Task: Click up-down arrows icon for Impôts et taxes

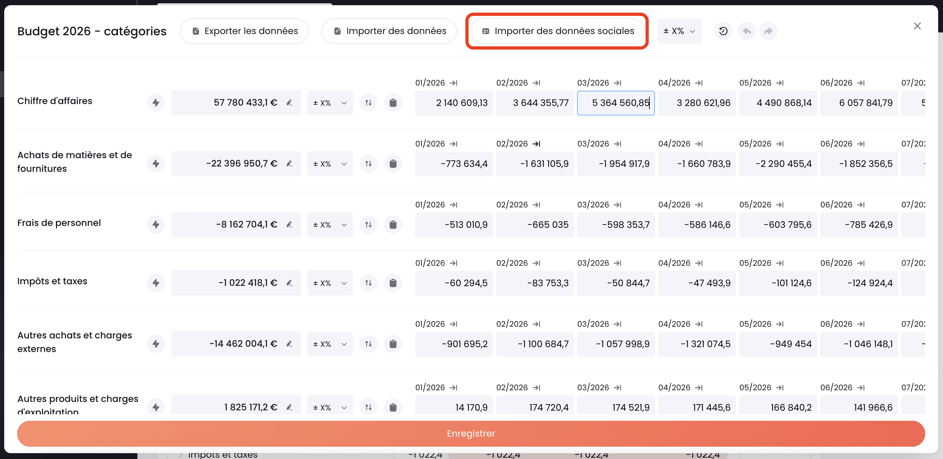Action: point(368,283)
